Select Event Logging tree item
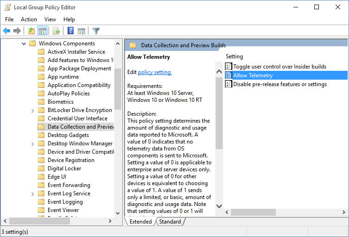This screenshot has height=237, width=349. click(x=65, y=202)
